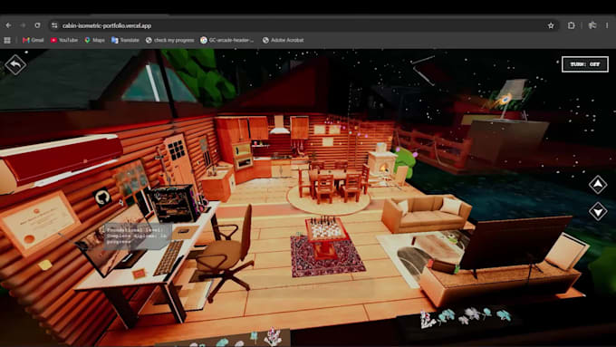Bookmark this page with the star icon

click(x=551, y=25)
